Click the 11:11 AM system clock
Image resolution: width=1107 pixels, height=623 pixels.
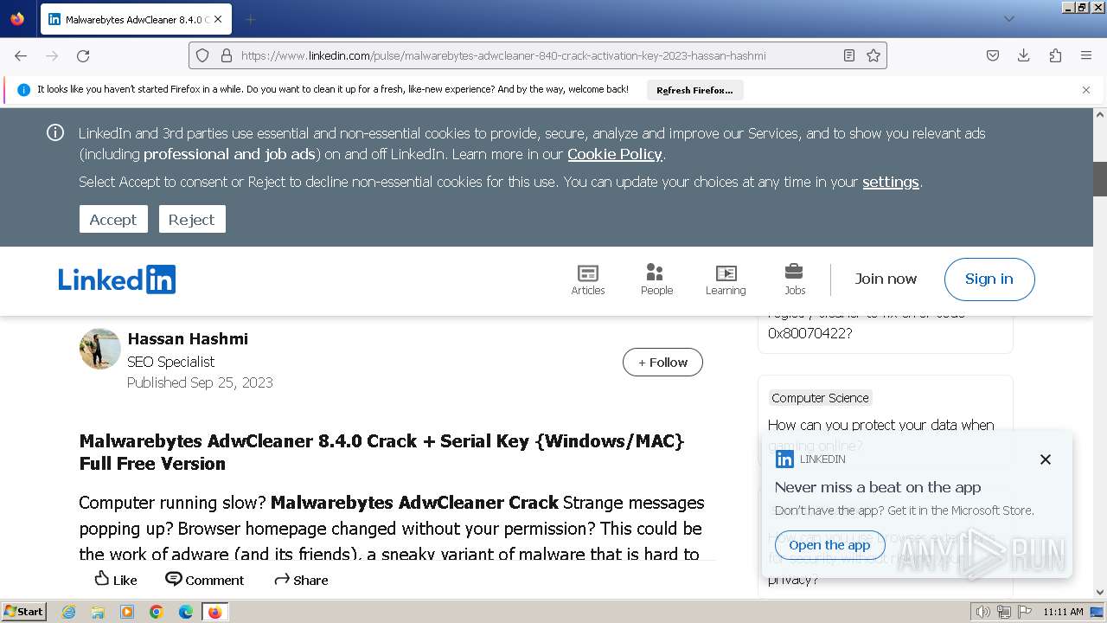click(1063, 612)
